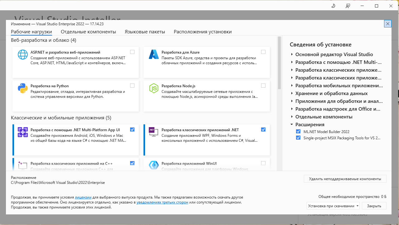Click Сведения об установке heading
The width and height of the screenshot is (399, 225).
[320, 45]
